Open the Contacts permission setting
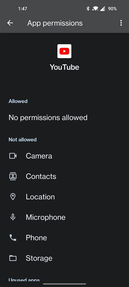This screenshot has height=287, width=129. 64,176
